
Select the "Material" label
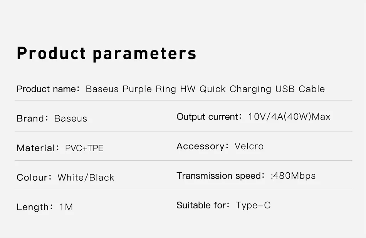[36, 148]
